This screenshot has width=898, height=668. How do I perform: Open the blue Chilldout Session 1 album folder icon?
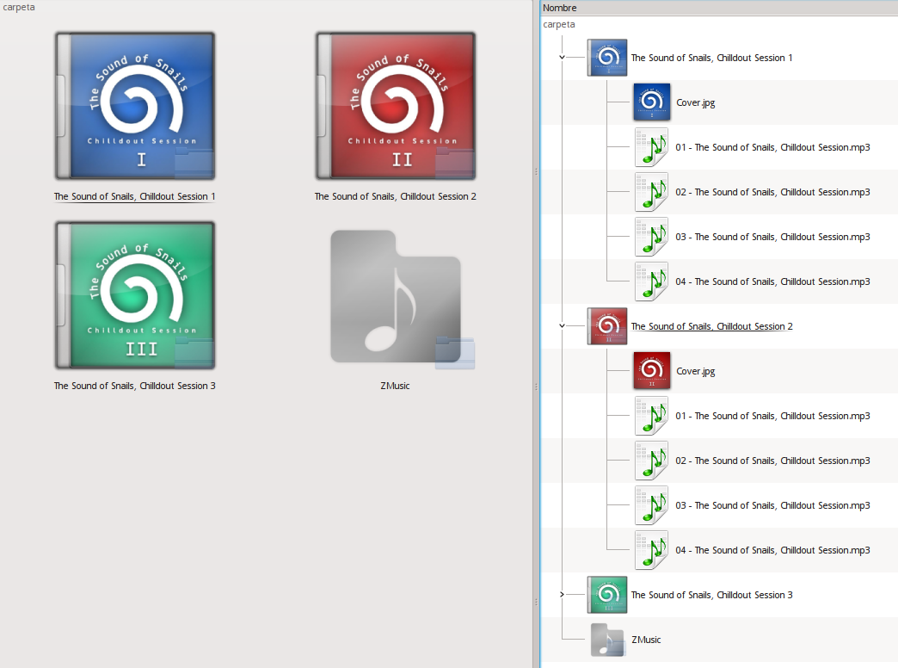click(x=135, y=106)
